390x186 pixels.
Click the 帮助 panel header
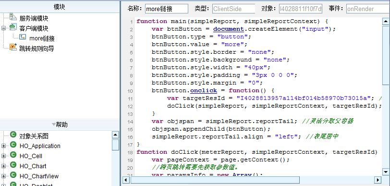tap(60, 124)
